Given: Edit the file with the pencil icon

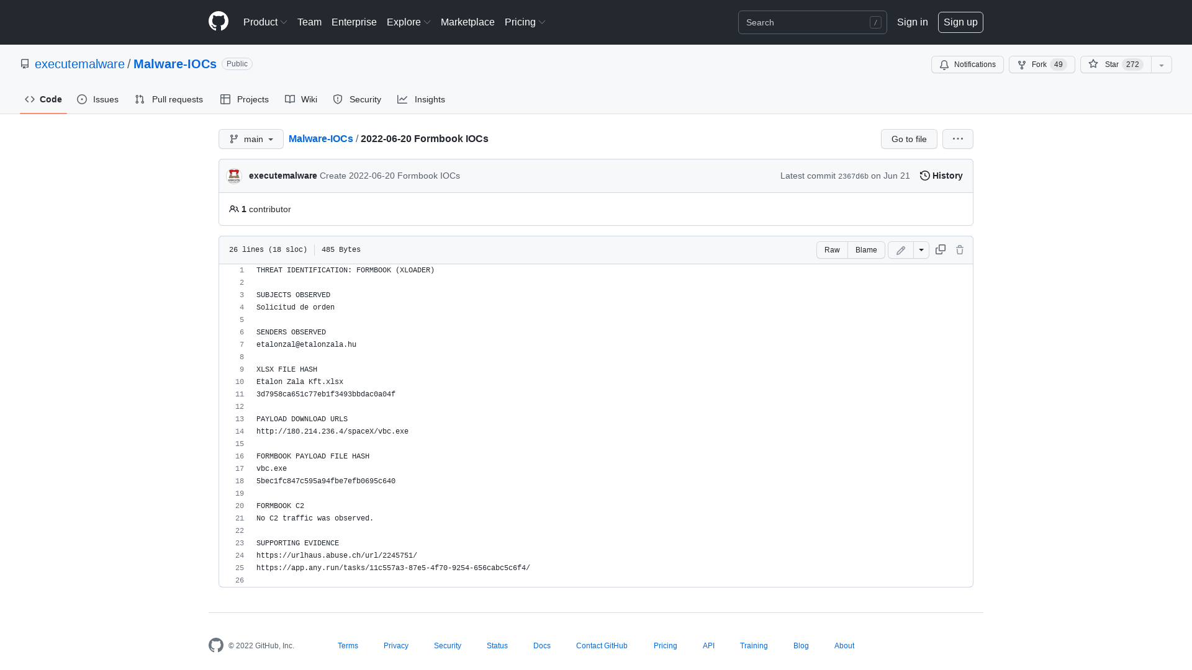Looking at the screenshot, I should point(900,249).
